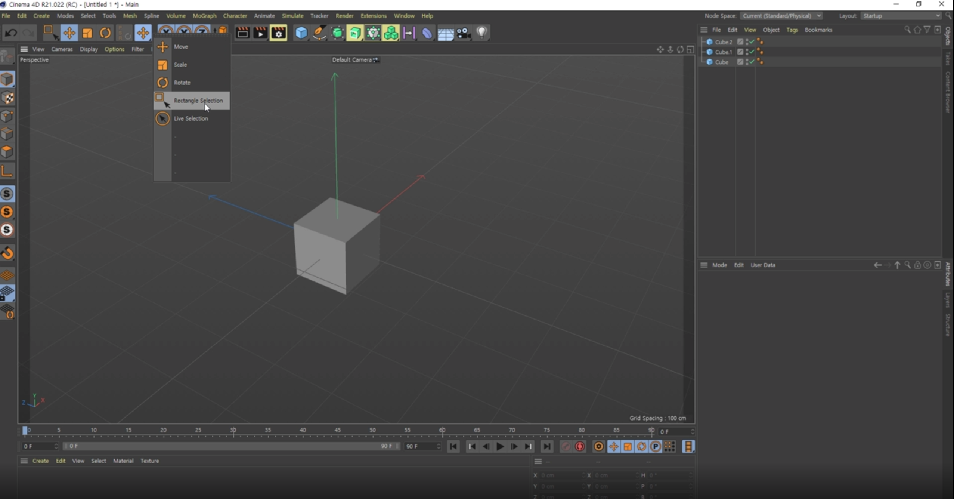Select the Spline Pen tool icon
This screenshot has width=954, height=499.
(x=319, y=33)
